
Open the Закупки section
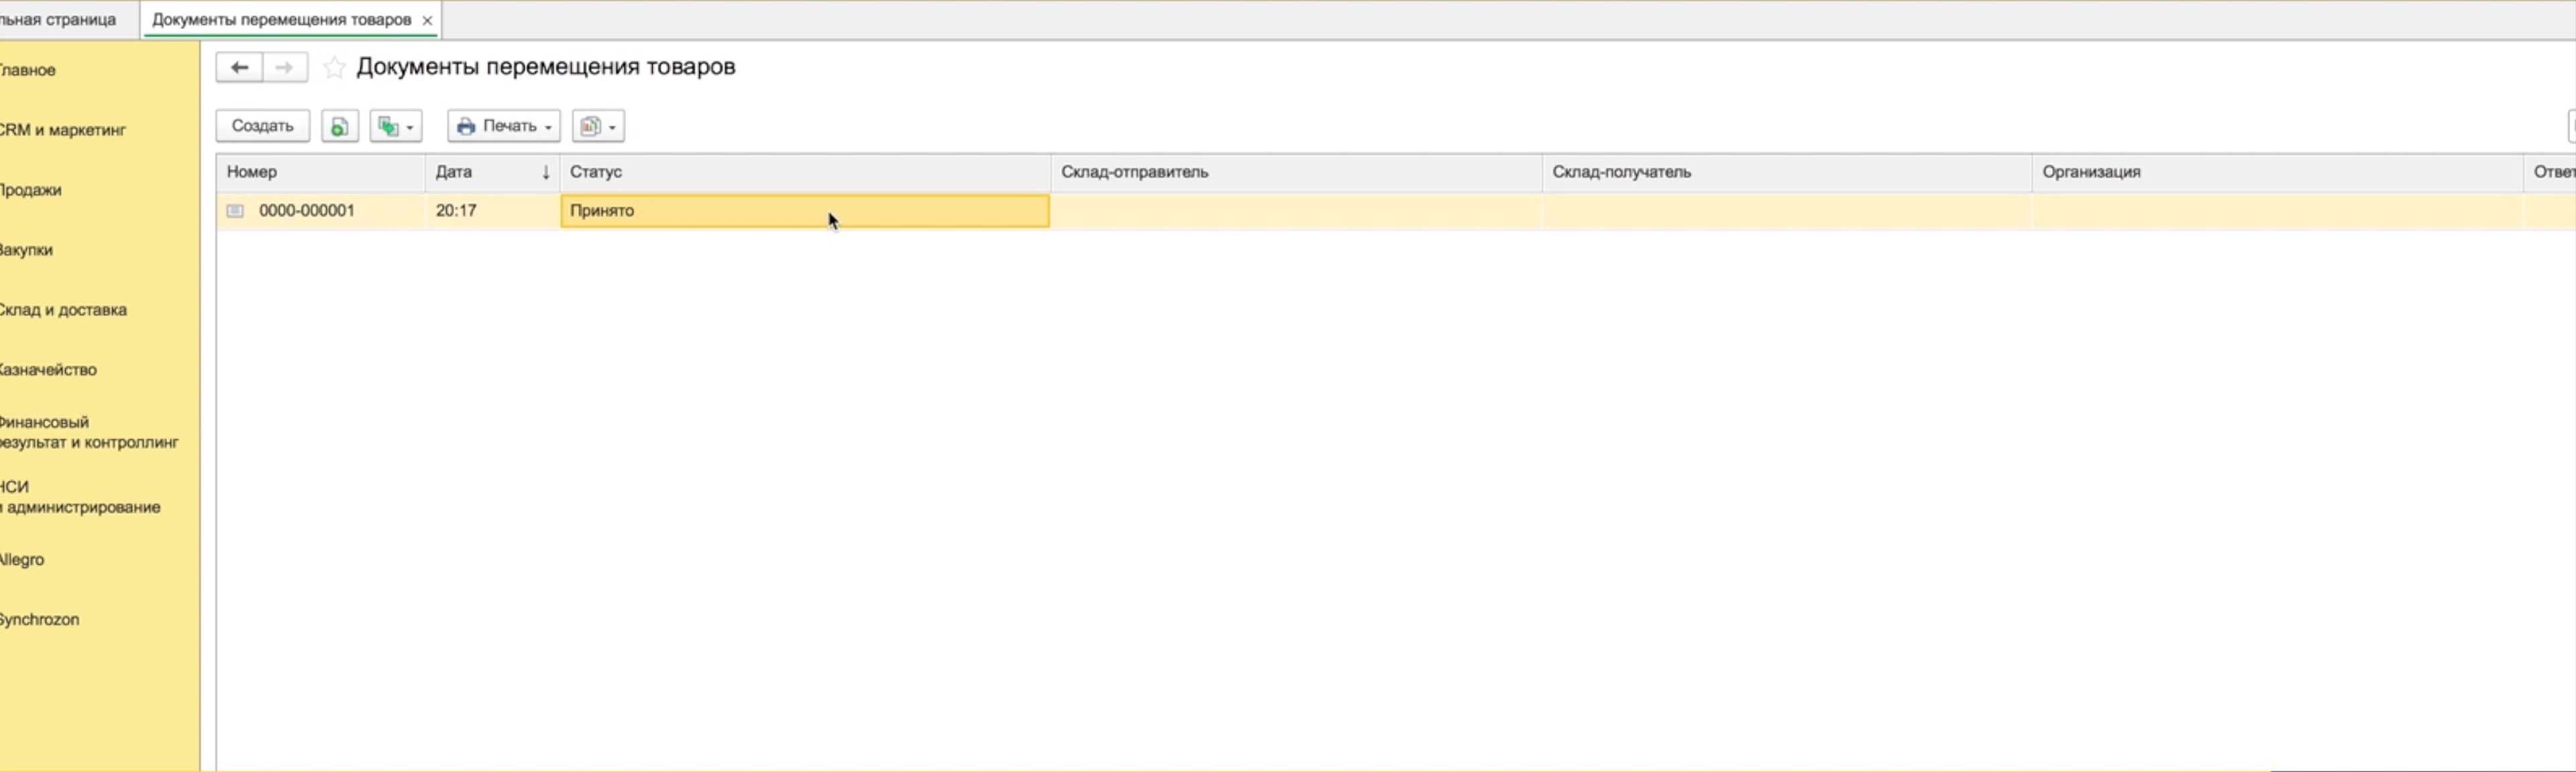tap(27, 250)
